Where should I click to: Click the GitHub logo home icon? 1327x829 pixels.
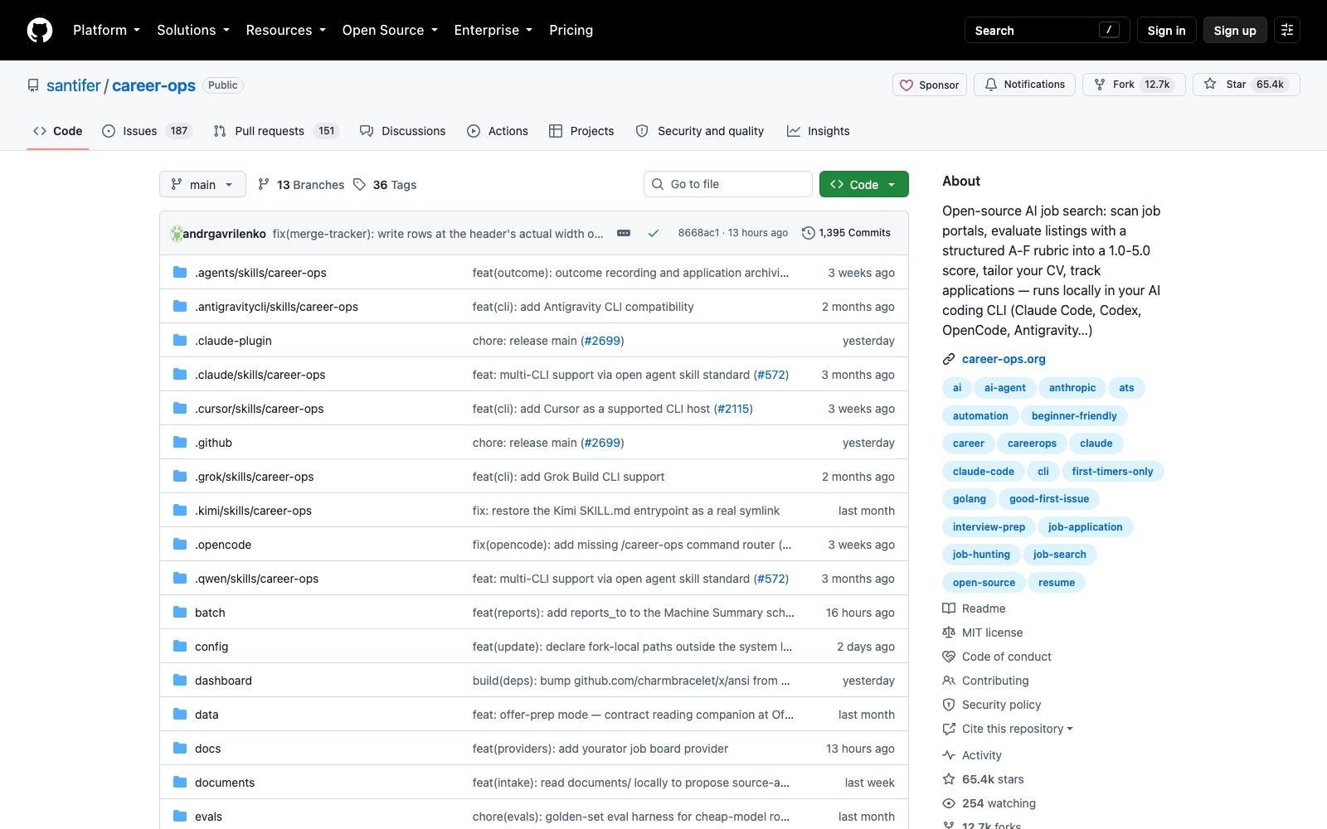click(x=40, y=30)
